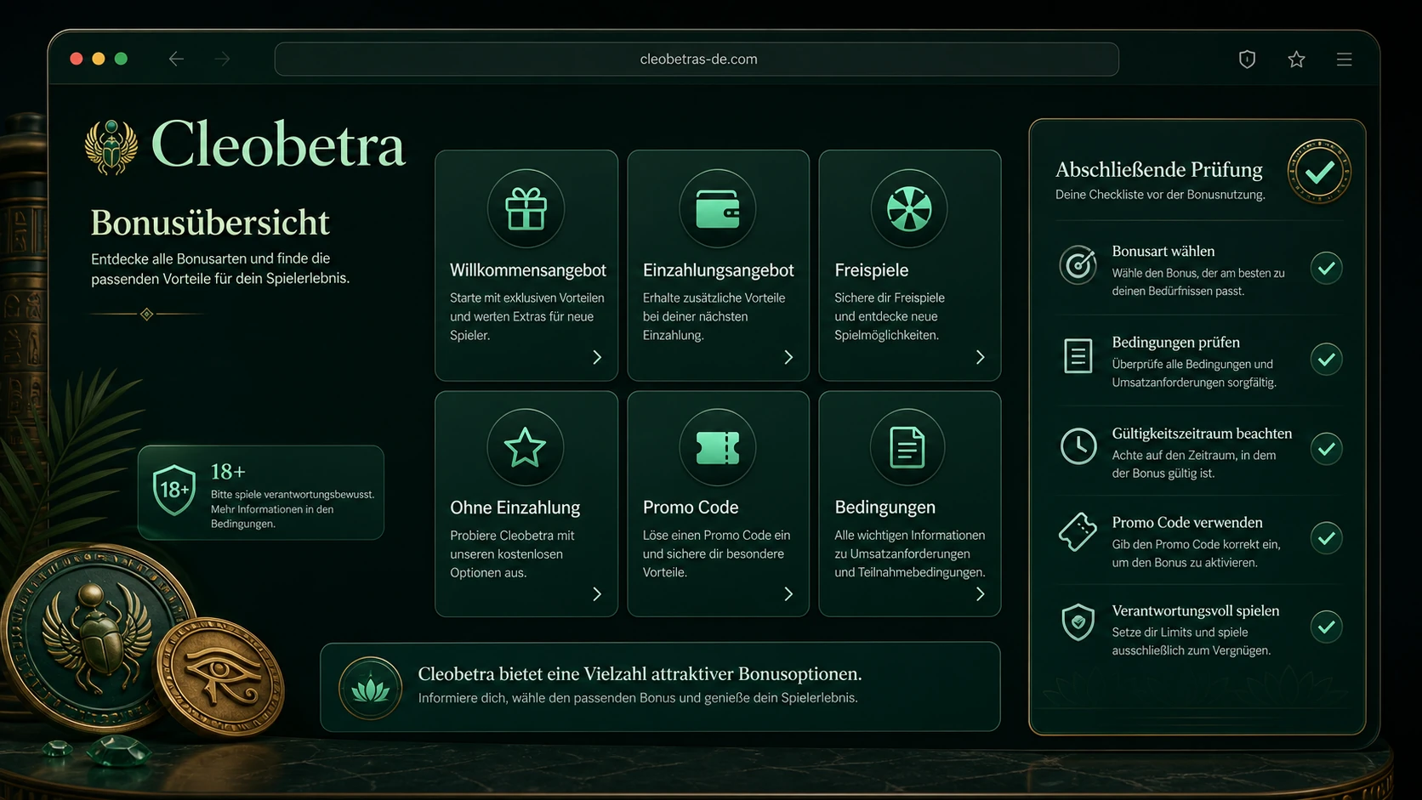
Task: Click the 'Verantwortungsvoll spielen' checklist title
Action: (1195, 610)
